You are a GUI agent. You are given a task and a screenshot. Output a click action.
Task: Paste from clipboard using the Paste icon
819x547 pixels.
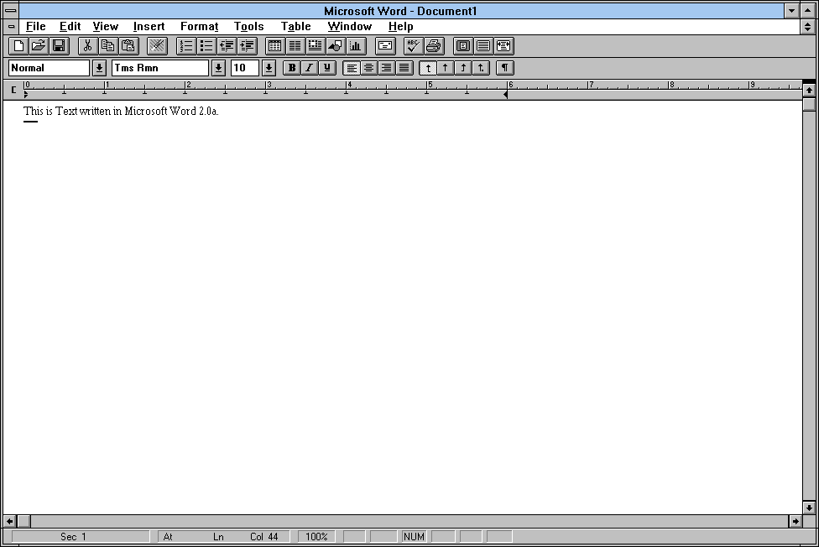coord(128,46)
